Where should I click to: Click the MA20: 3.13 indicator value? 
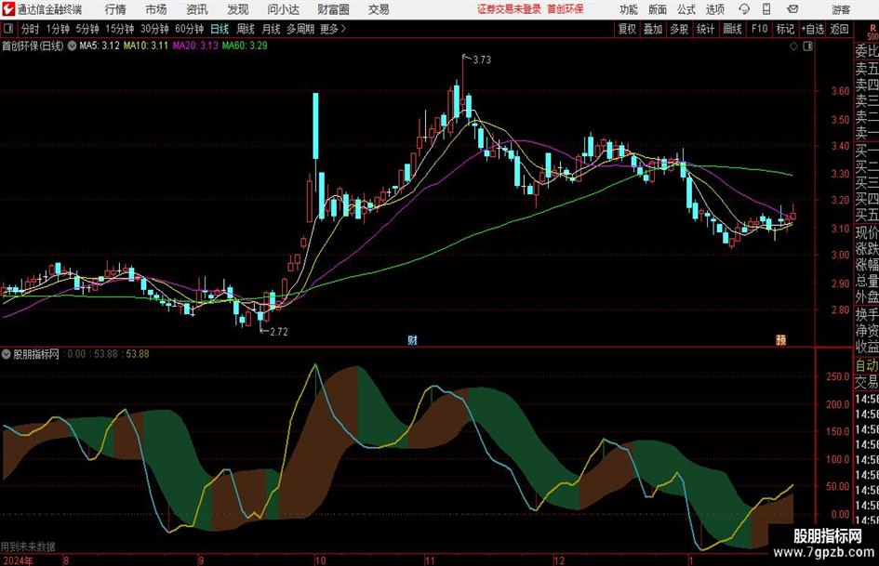point(195,46)
